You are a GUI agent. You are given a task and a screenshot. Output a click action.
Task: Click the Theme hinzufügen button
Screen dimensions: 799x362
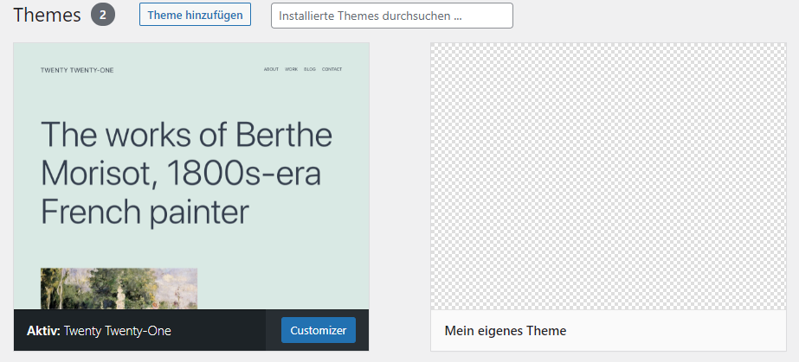tap(195, 15)
